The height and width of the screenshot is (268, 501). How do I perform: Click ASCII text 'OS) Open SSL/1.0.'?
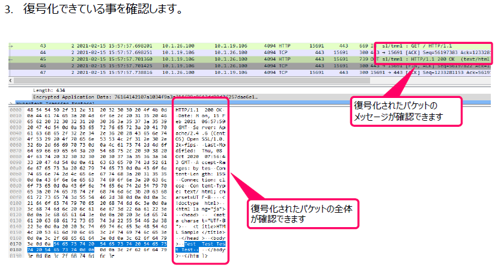(x=200, y=139)
